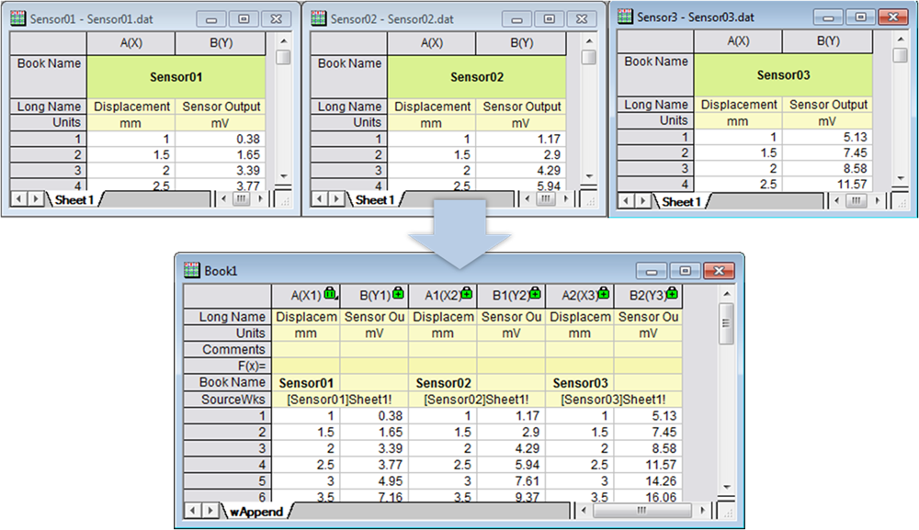919x530 pixels.
Task: Click the Comments row label in Book1
Action: (227, 350)
